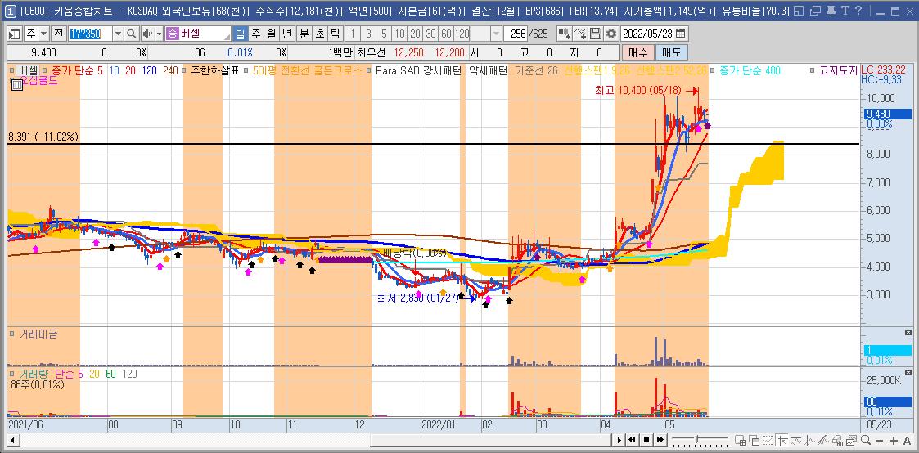Select interval 120 button
This screenshot has height=453, width=919.
tap(462, 34)
